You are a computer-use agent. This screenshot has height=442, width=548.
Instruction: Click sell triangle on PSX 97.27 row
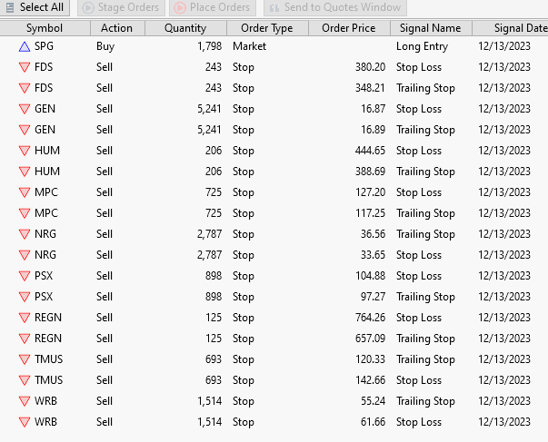tap(25, 297)
